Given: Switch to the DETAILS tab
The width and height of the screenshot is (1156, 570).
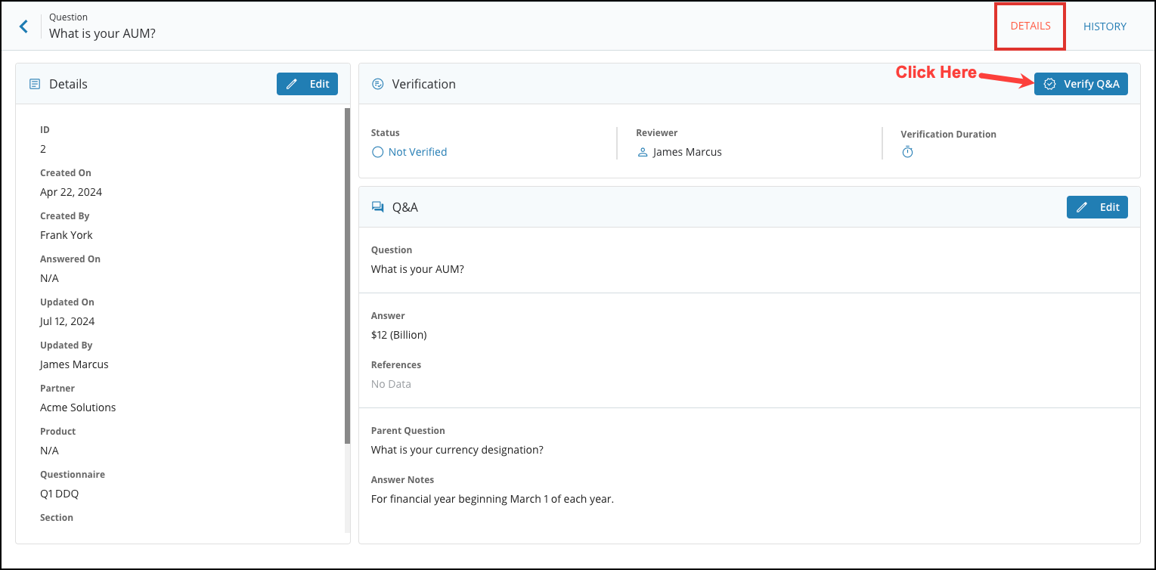Looking at the screenshot, I should point(1029,25).
